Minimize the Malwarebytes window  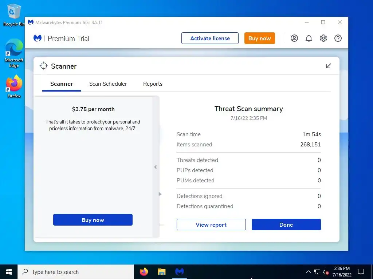point(307,22)
